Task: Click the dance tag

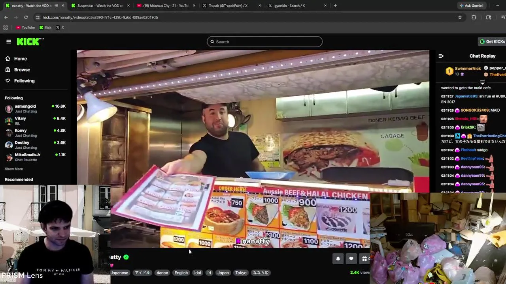Action: point(162,273)
